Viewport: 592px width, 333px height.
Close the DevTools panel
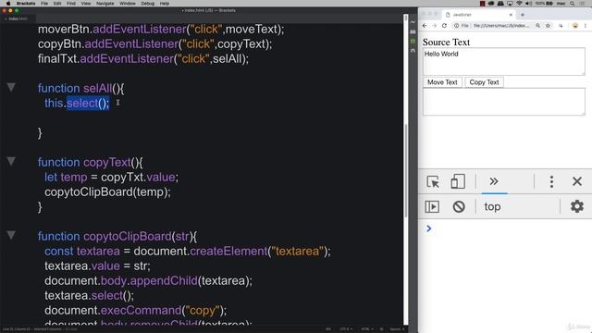(x=577, y=181)
